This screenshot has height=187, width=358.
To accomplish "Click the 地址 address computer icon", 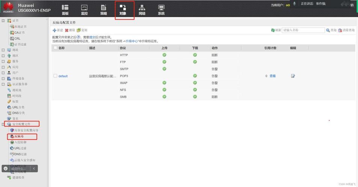I will tap(9, 50).
